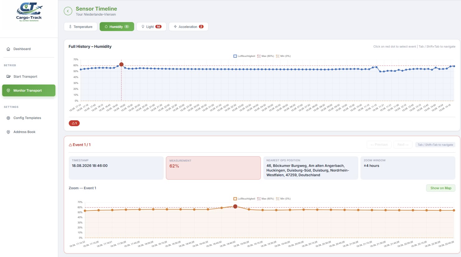Open the Acceleration tab

(x=189, y=27)
